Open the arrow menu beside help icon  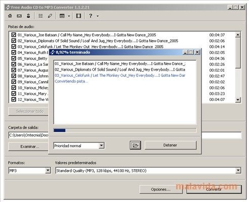98,16
